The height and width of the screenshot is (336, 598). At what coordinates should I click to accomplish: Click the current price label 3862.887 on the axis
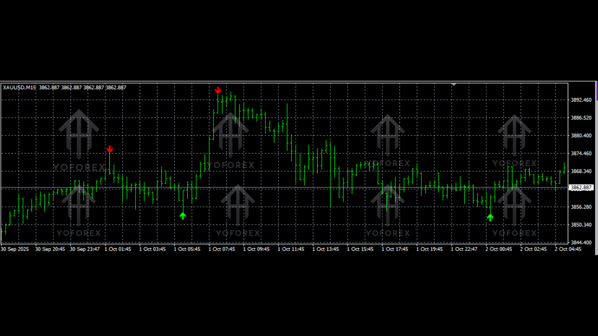click(x=581, y=188)
